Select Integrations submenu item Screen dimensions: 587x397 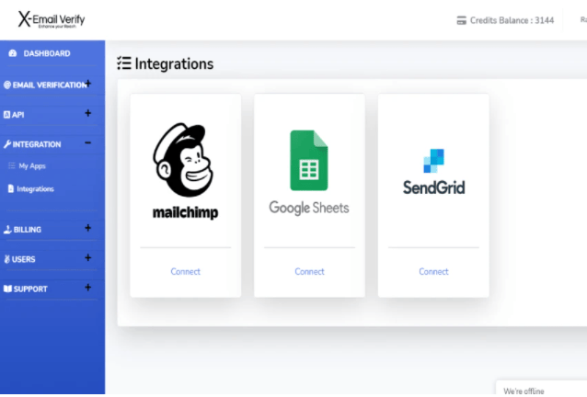coord(35,189)
